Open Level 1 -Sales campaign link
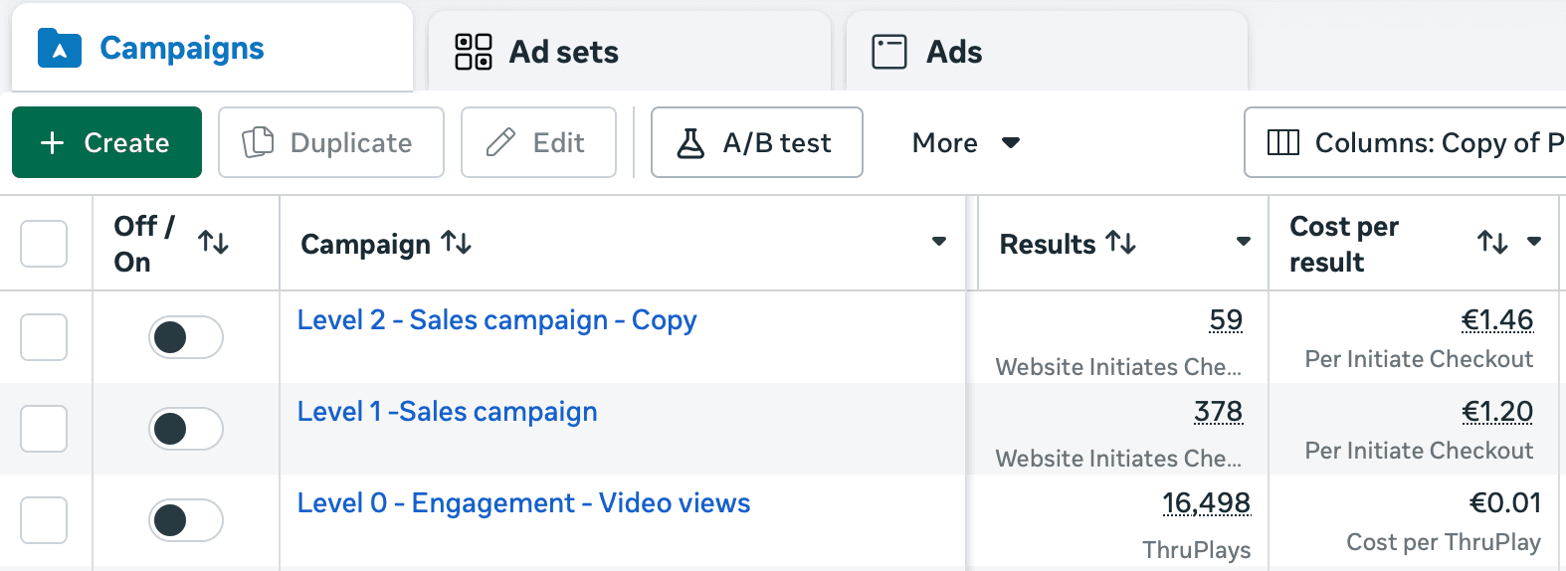The width and height of the screenshot is (1566, 571). 447,412
